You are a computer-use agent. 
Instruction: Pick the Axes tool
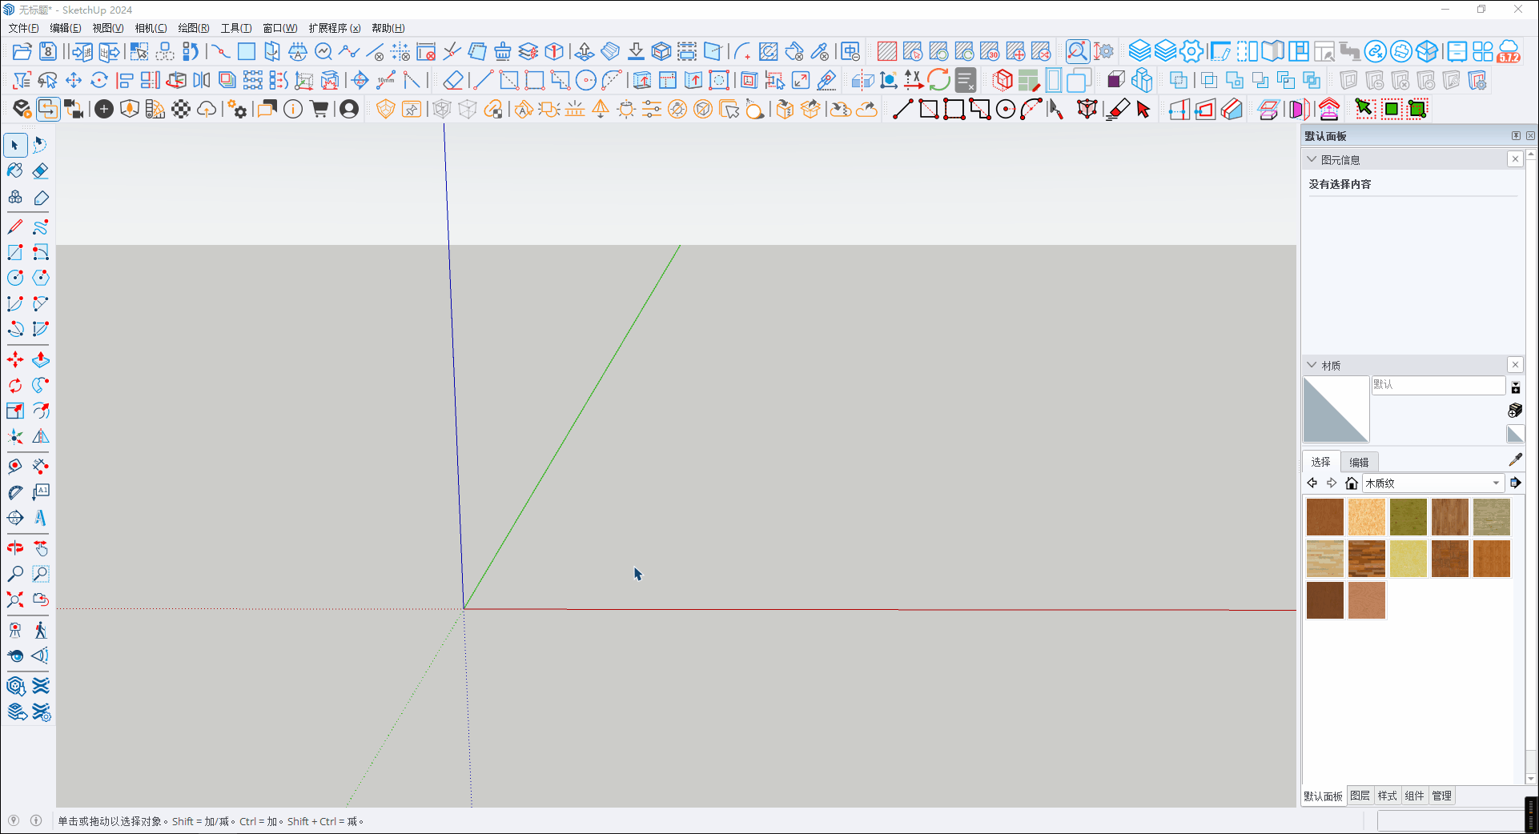[15, 437]
